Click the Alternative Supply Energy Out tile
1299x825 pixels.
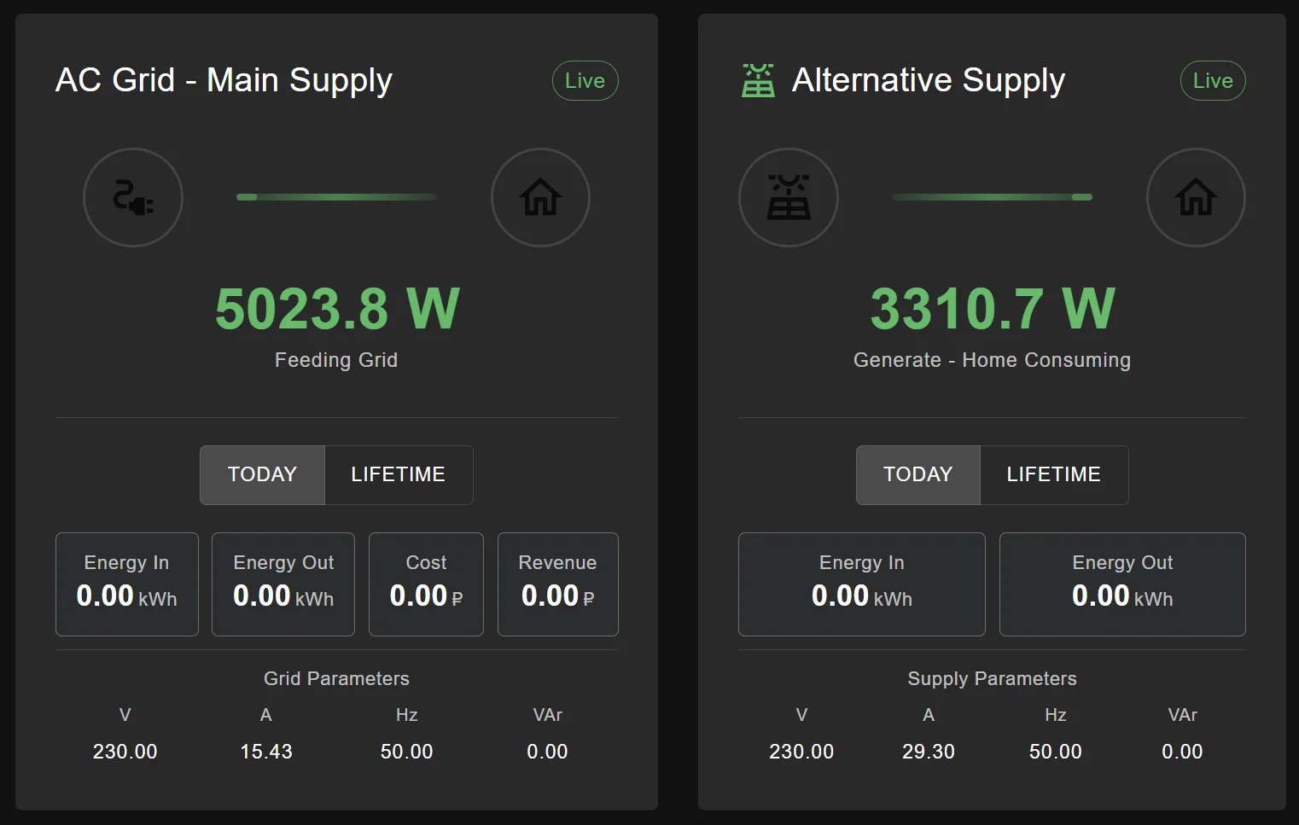pos(1122,584)
